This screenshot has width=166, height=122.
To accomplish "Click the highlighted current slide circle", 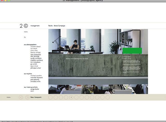I will point(71,97).
